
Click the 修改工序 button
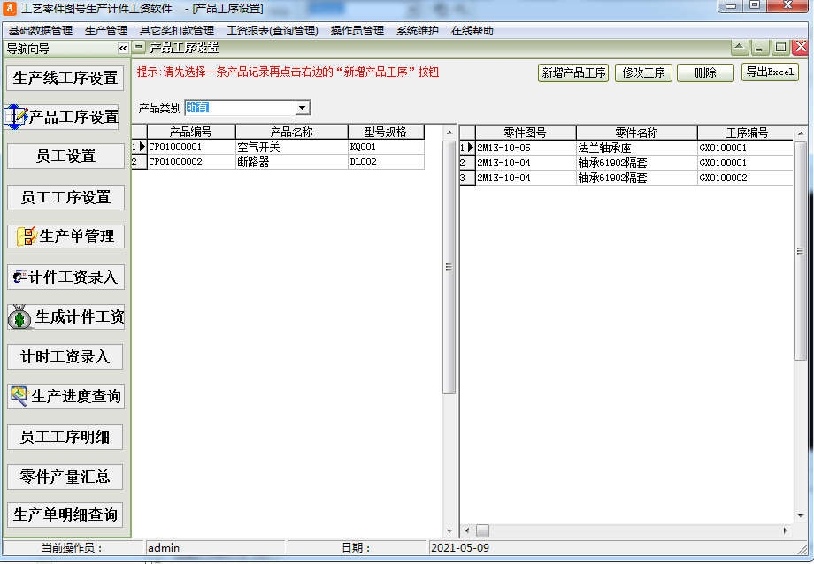click(645, 73)
